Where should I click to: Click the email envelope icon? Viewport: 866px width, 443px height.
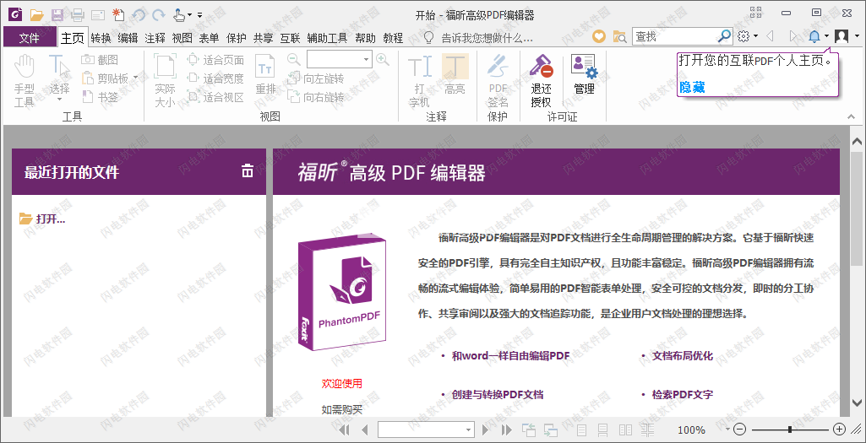pyautogui.click(x=98, y=15)
